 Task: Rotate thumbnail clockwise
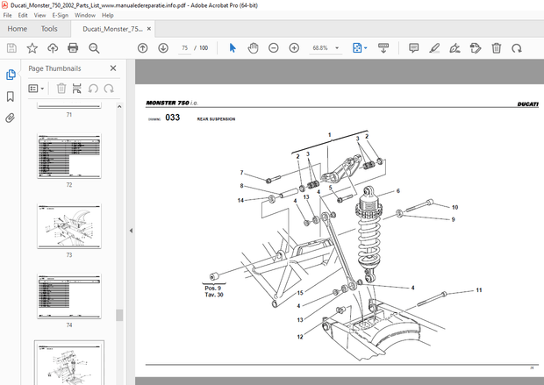[x=109, y=89]
